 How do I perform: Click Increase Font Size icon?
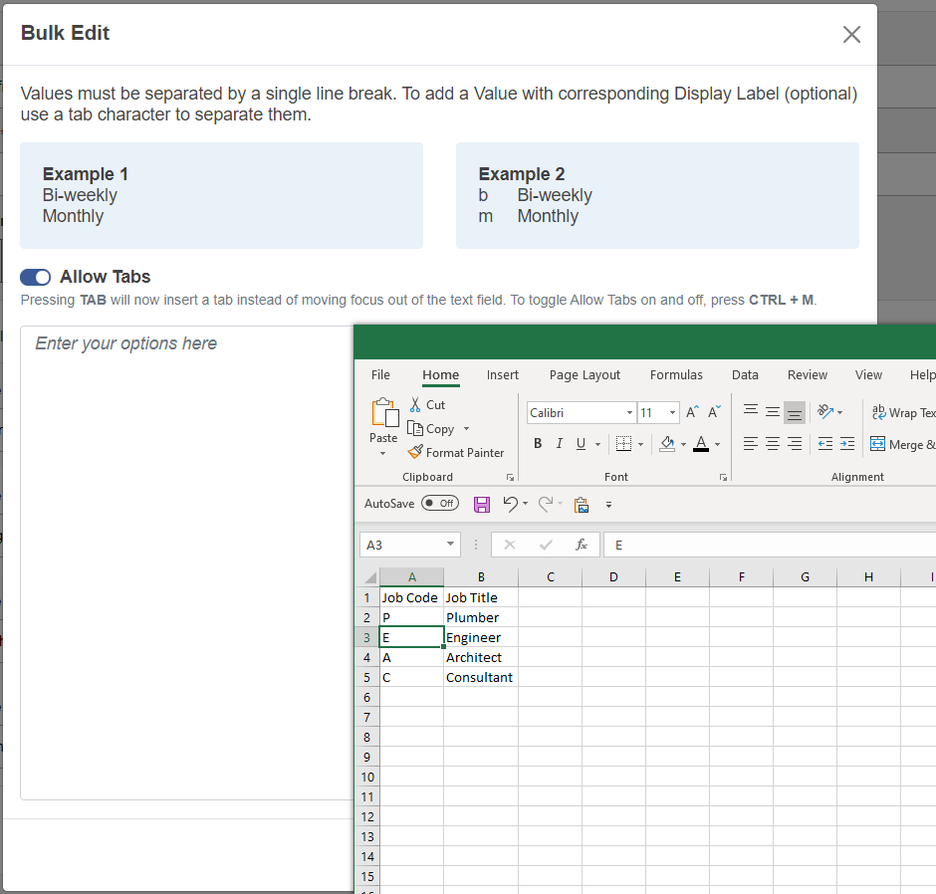(x=693, y=412)
